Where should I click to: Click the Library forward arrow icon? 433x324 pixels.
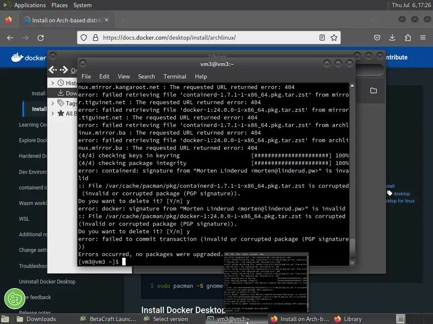coord(64,70)
